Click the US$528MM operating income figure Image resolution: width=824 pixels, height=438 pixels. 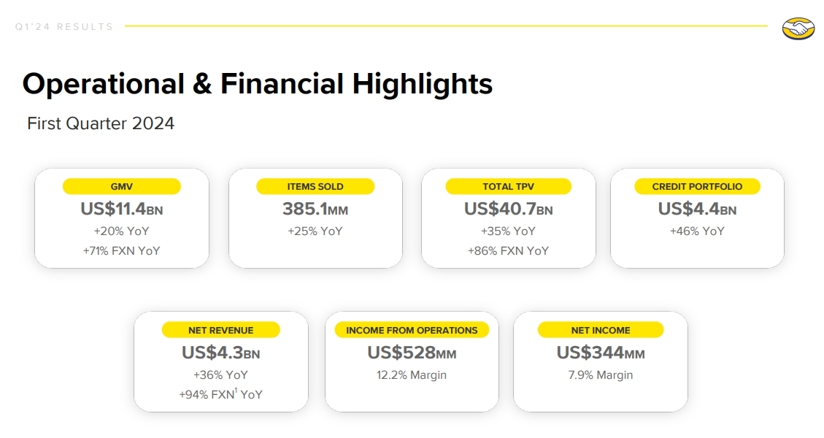[412, 353]
